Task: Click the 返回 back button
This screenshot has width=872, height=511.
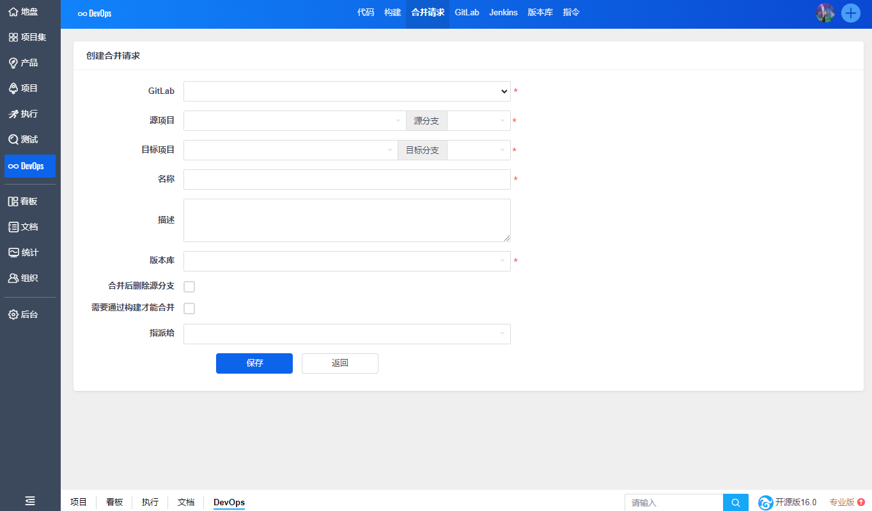Action: (x=339, y=363)
